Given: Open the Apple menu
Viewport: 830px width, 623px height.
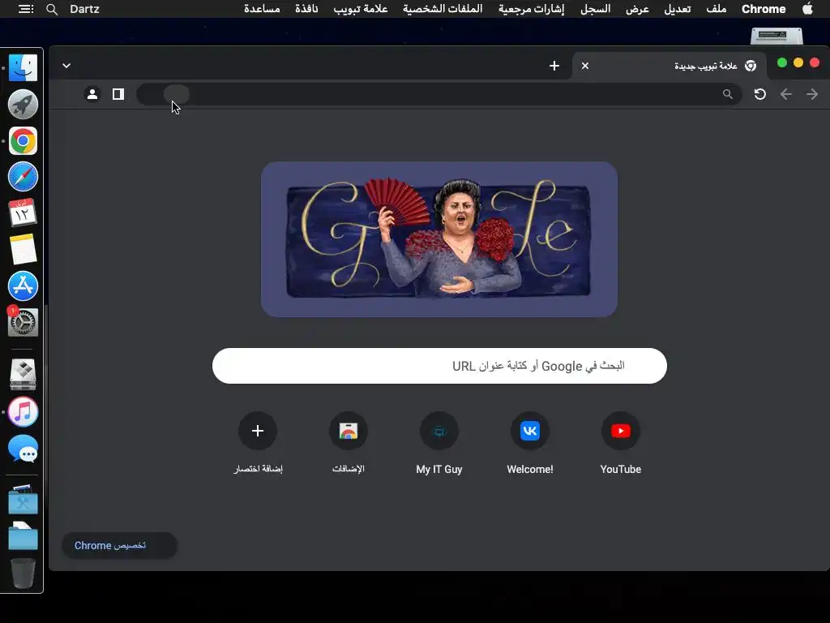Looking at the screenshot, I should (x=807, y=8).
